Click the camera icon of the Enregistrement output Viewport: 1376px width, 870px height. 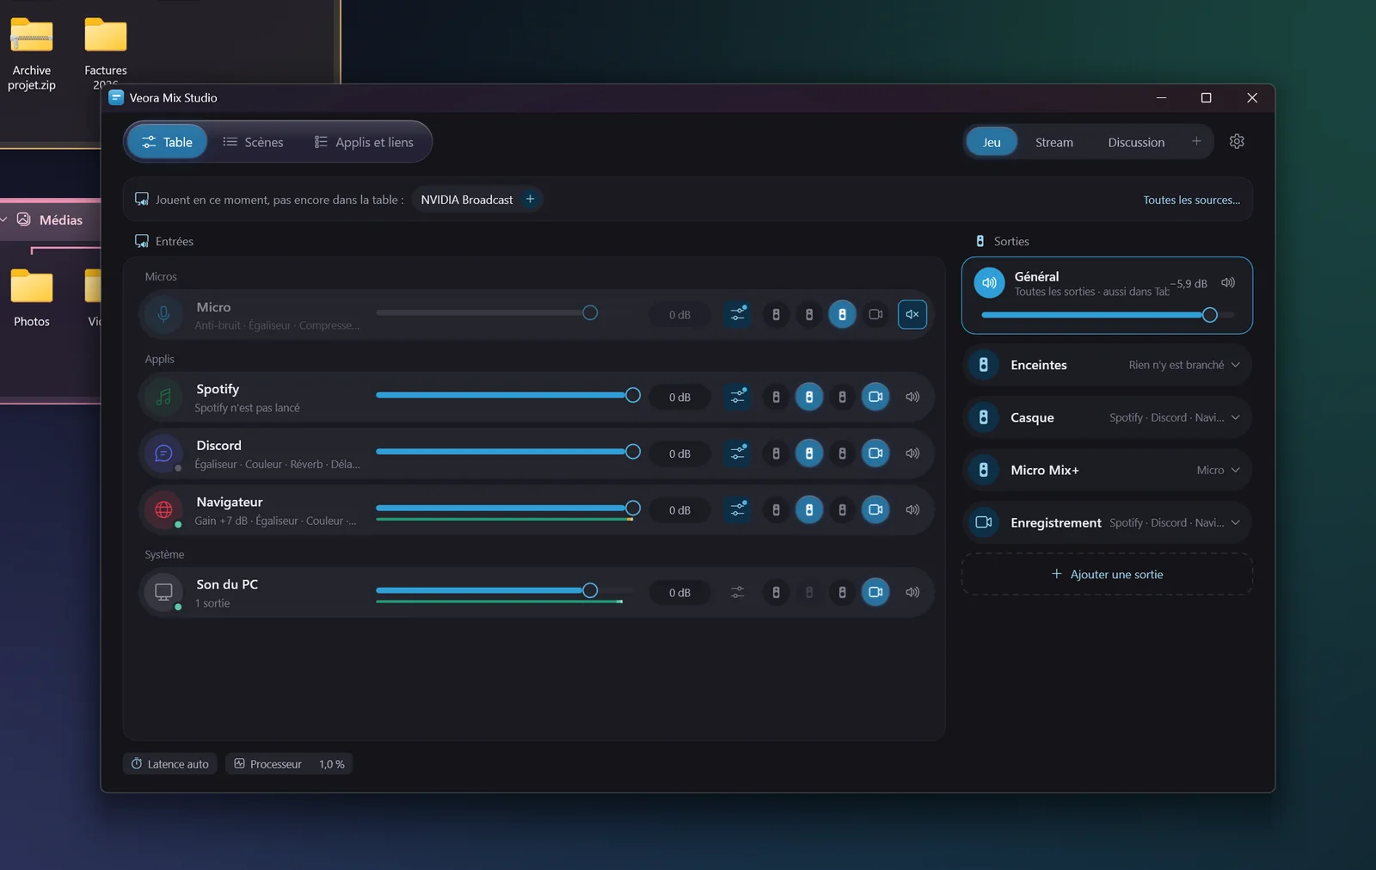pyautogui.click(x=984, y=521)
